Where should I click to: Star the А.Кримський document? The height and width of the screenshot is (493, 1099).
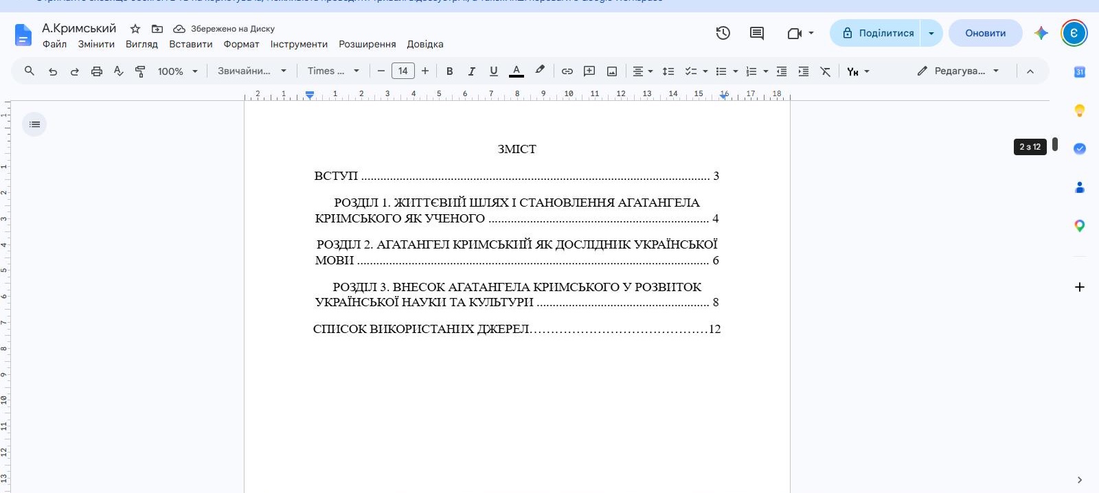pos(135,29)
